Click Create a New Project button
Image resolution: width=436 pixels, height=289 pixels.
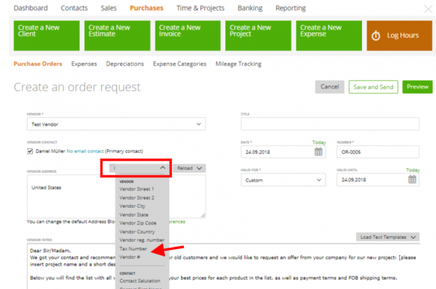pos(258,35)
